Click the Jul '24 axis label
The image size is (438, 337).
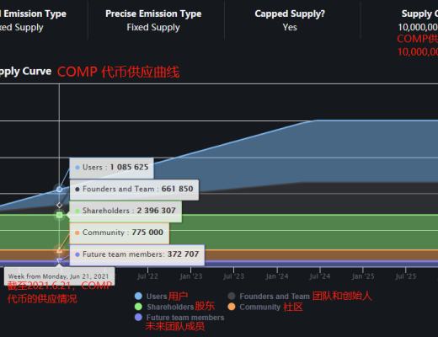(x=319, y=276)
